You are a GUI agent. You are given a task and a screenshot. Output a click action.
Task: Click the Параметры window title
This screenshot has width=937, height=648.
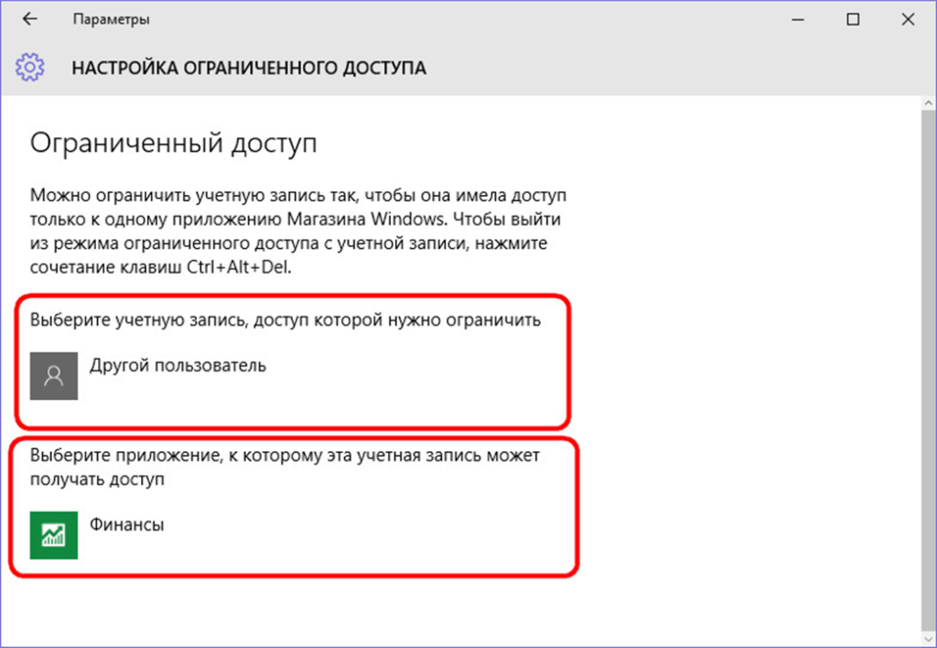coord(112,19)
